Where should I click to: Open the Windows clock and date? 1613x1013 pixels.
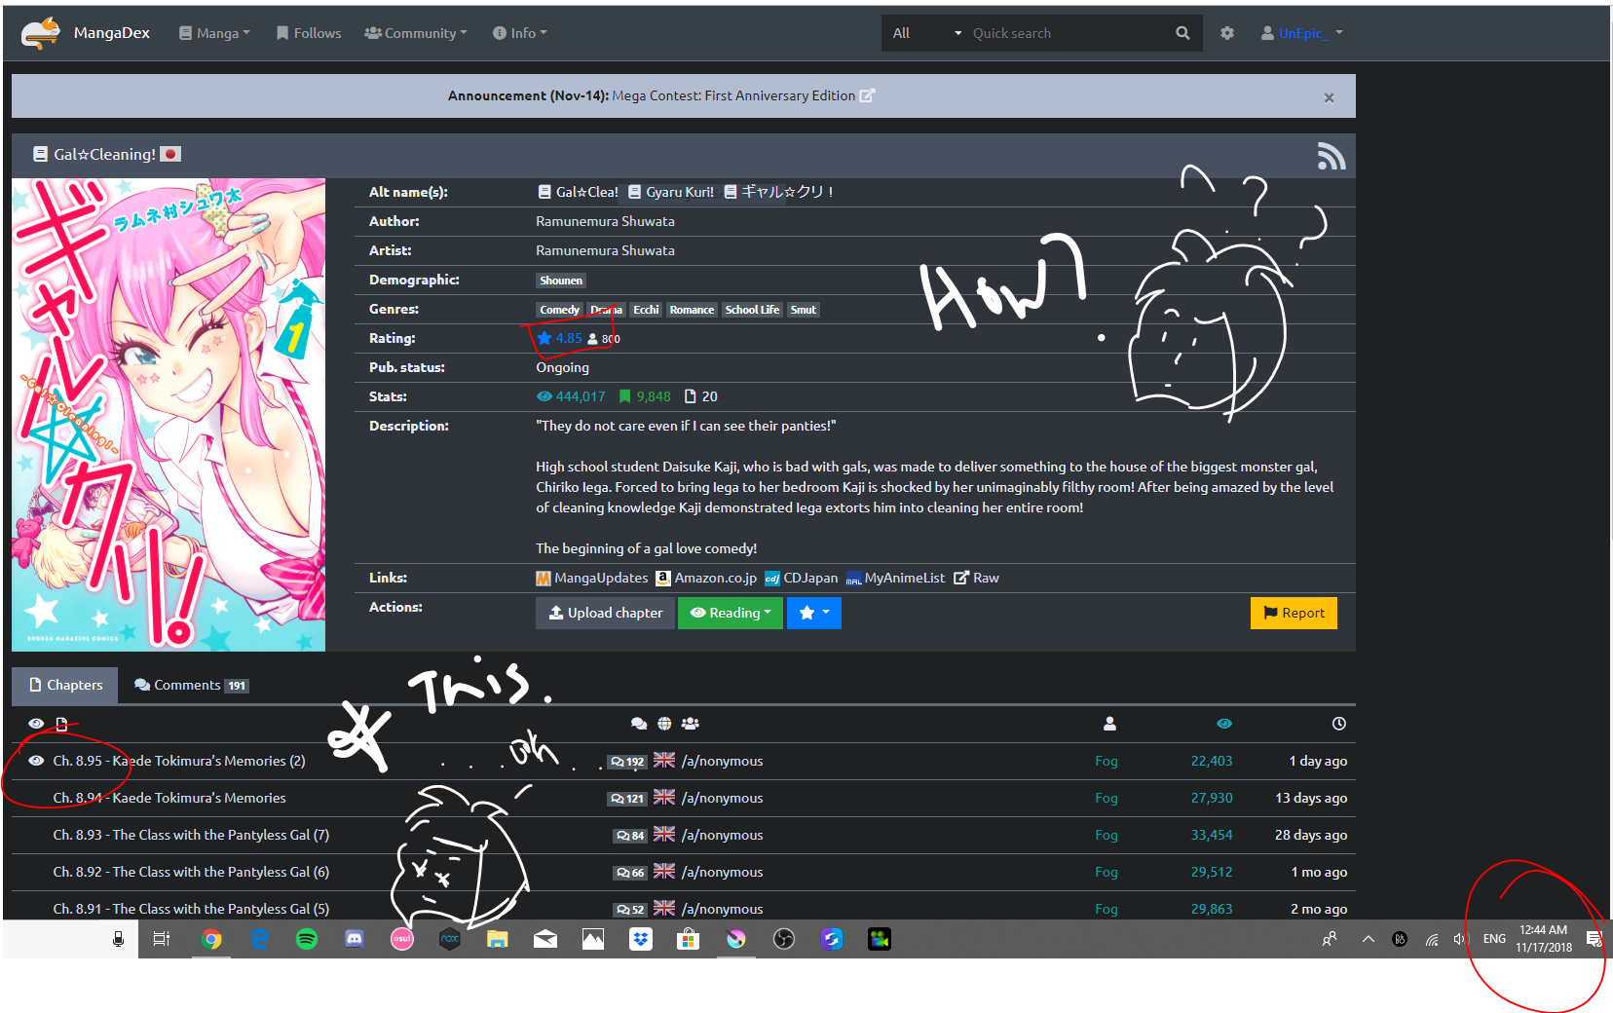pos(1544,939)
